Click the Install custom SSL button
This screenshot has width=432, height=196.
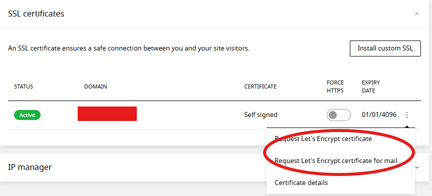click(385, 48)
